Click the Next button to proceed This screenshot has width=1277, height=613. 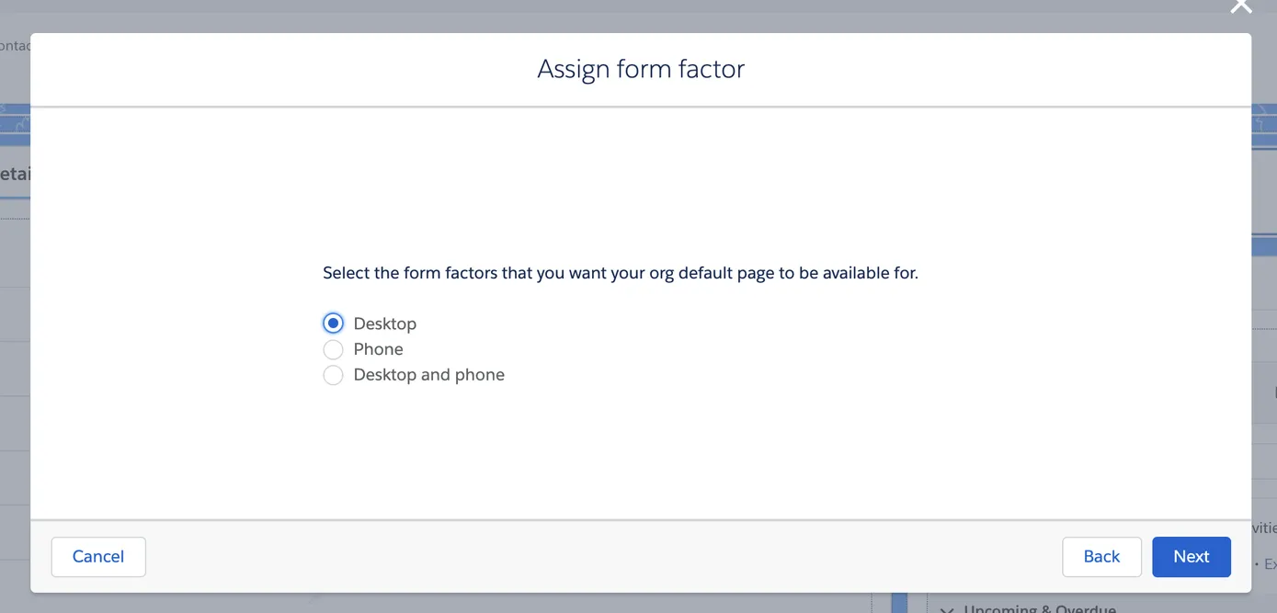point(1191,556)
